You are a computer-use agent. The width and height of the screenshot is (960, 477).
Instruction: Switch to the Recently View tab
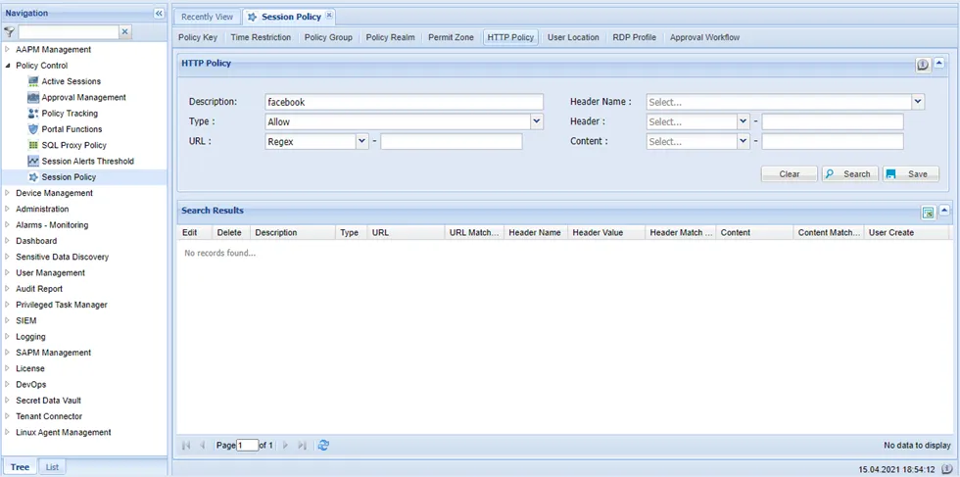point(207,17)
